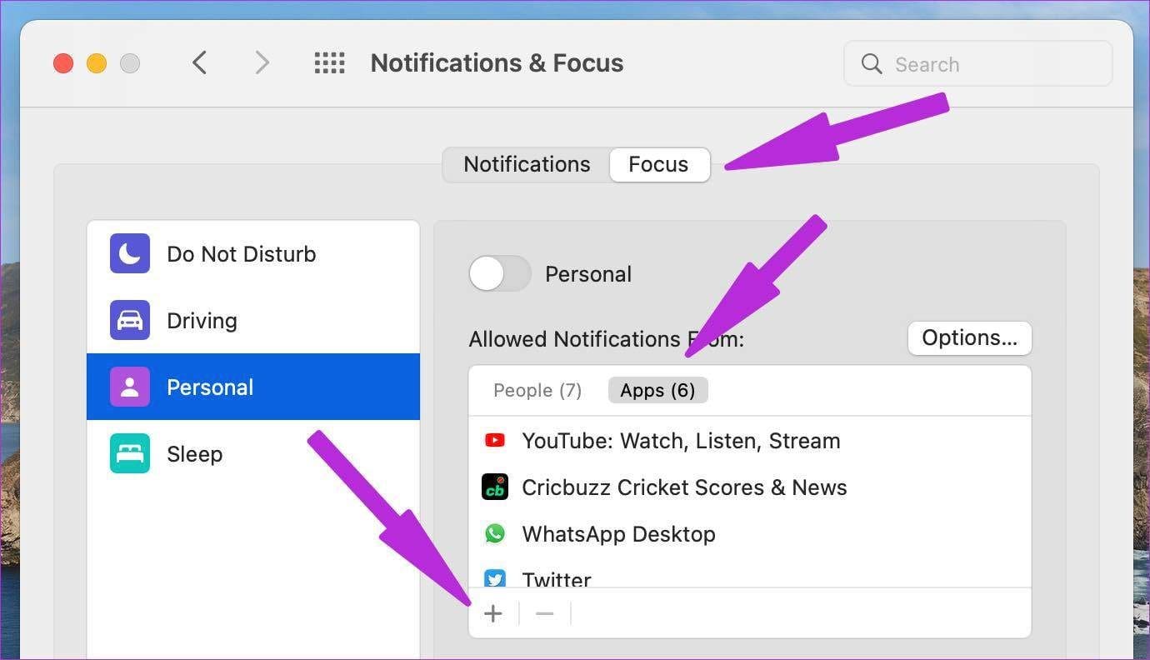Select Sleep focus in sidebar

[x=253, y=453]
